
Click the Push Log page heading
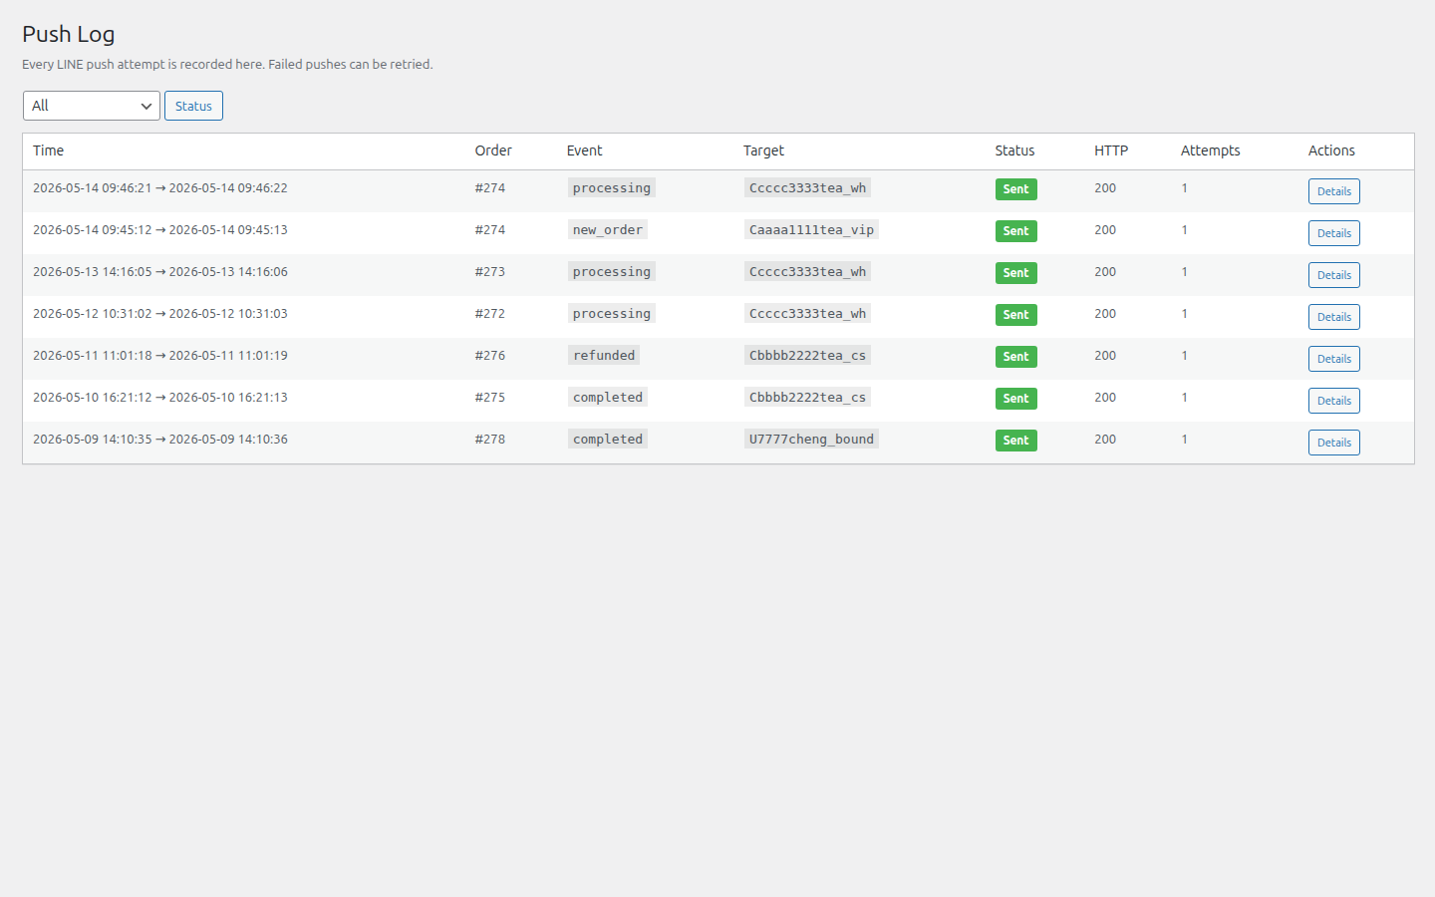pos(69,34)
